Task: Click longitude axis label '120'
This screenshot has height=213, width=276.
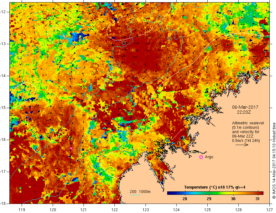Action: tap(53, 210)
